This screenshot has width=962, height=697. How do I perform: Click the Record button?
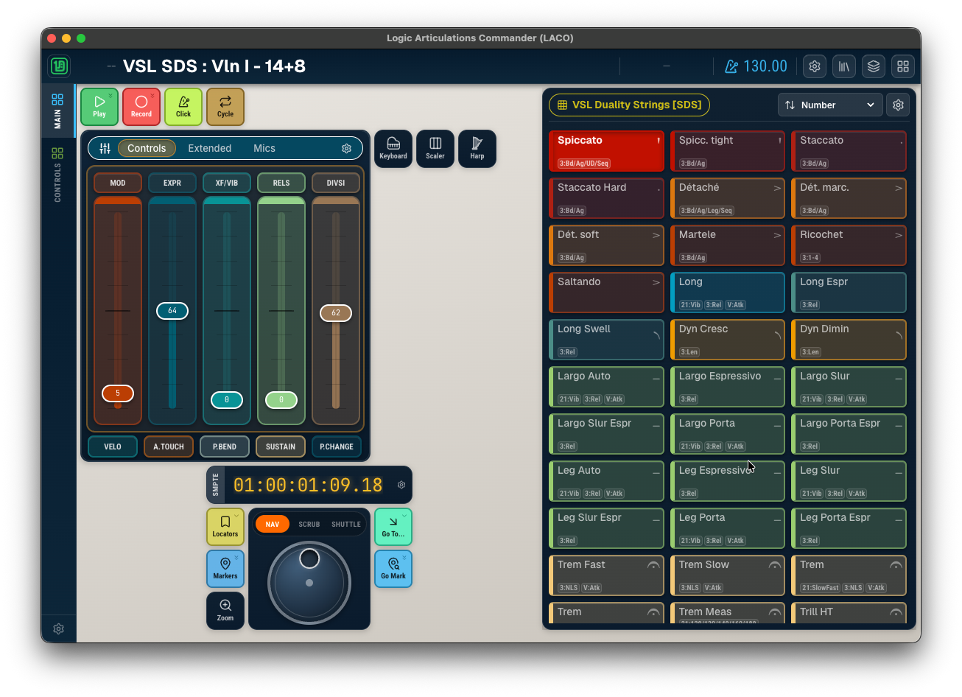pyautogui.click(x=141, y=107)
